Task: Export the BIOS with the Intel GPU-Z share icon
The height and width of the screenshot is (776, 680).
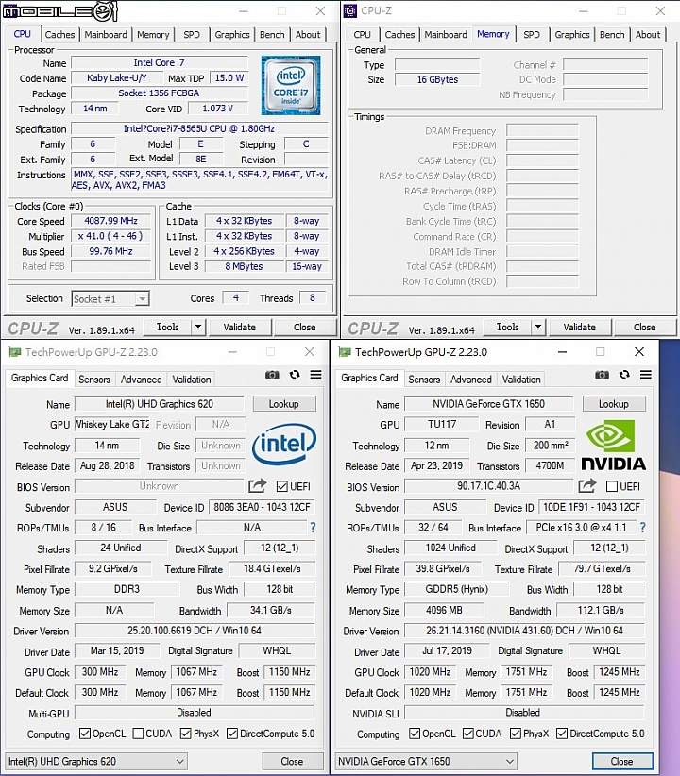Action: 257,486
